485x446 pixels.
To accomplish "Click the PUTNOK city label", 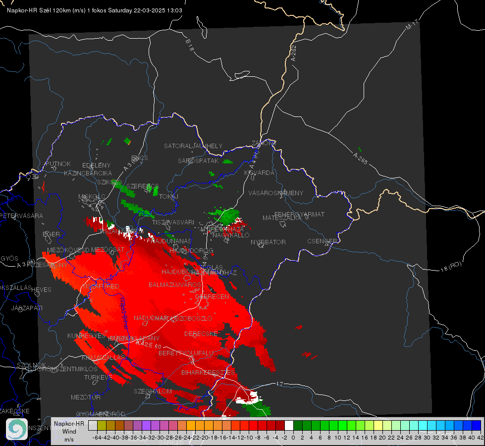I will (58, 164).
